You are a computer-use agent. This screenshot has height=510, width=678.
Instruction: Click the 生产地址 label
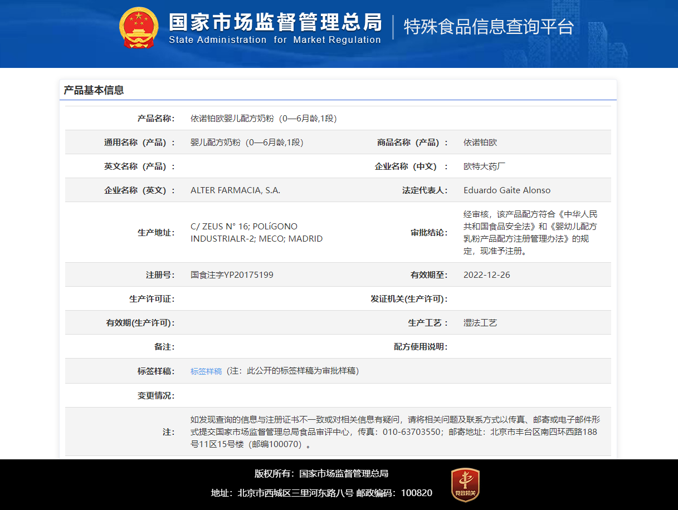pos(156,233)
